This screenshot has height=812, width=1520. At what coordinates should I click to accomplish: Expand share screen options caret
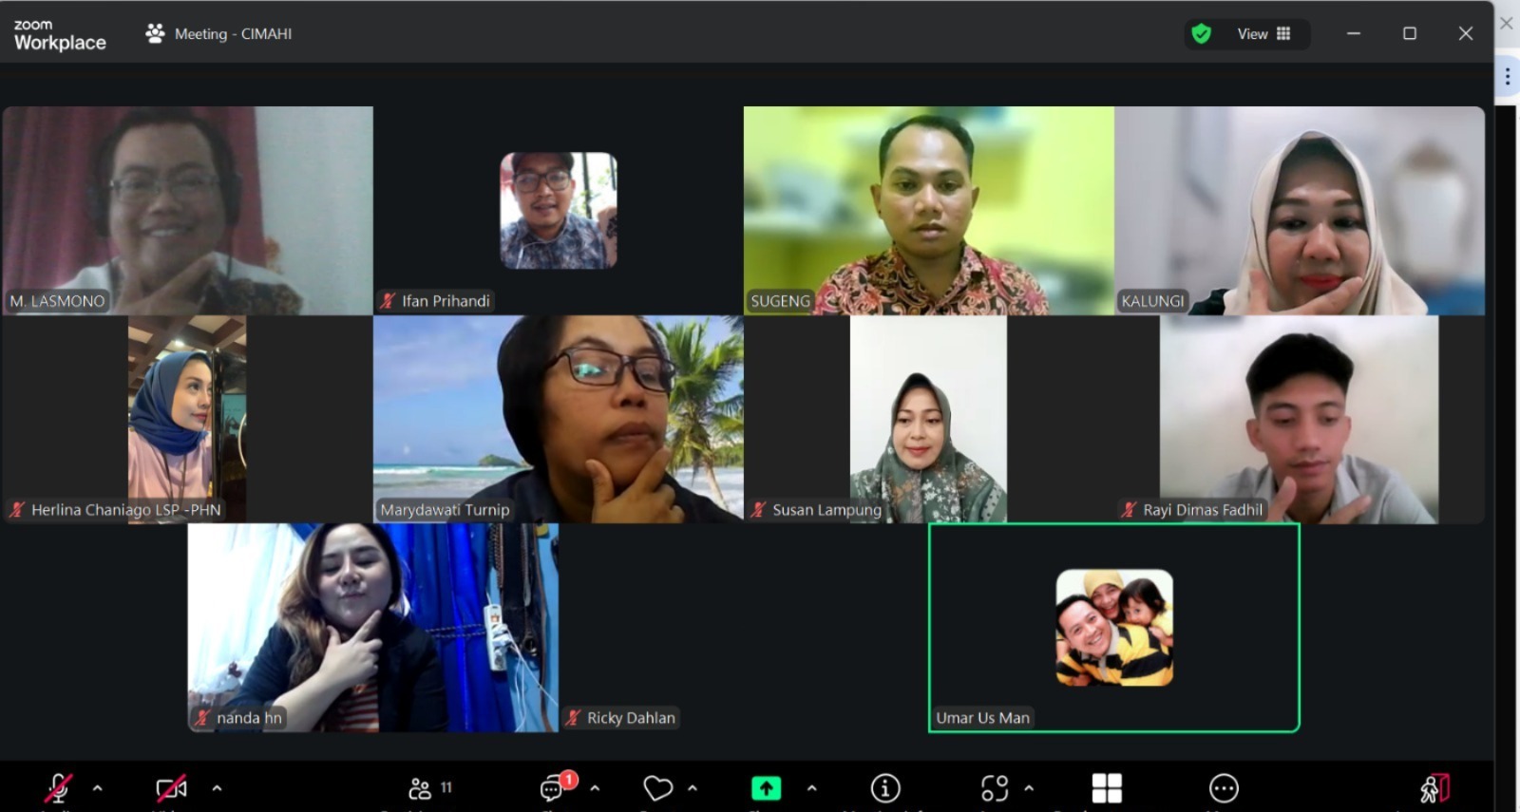coord(811,788)
